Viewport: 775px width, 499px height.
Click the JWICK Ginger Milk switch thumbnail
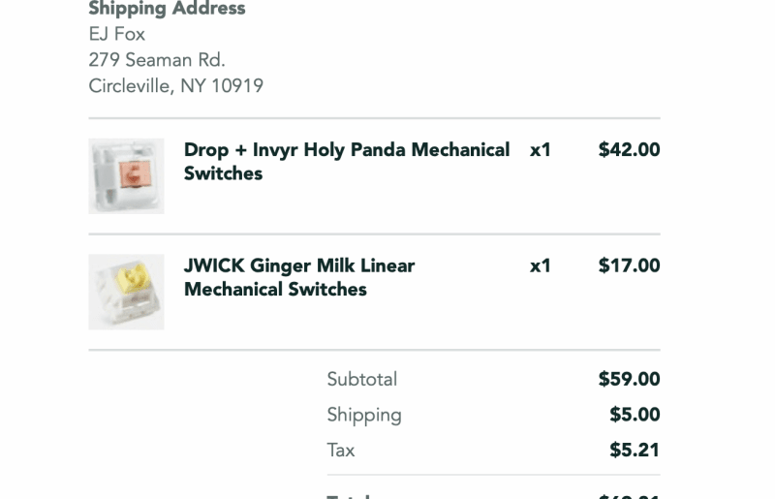tap(126, 292)
